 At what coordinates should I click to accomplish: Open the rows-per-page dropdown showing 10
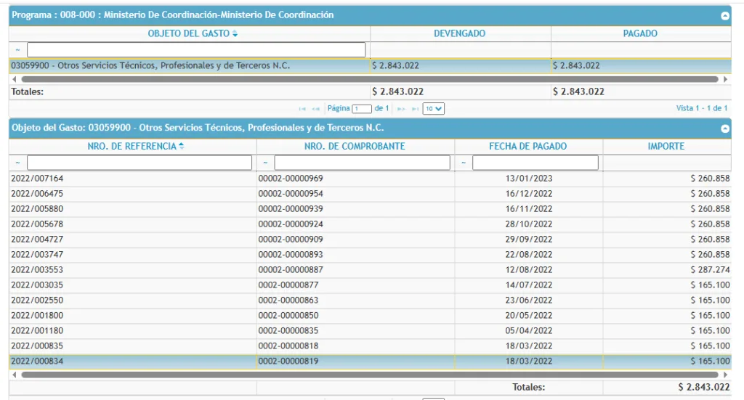tap(434, 108)
